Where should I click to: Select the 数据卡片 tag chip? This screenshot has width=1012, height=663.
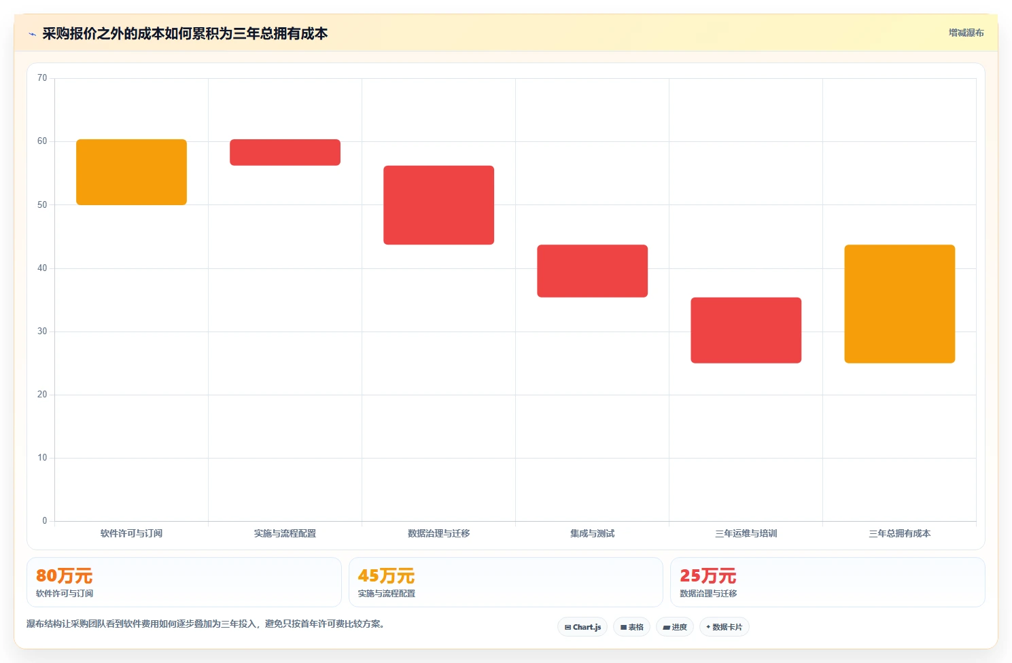(x=724, y=627)
